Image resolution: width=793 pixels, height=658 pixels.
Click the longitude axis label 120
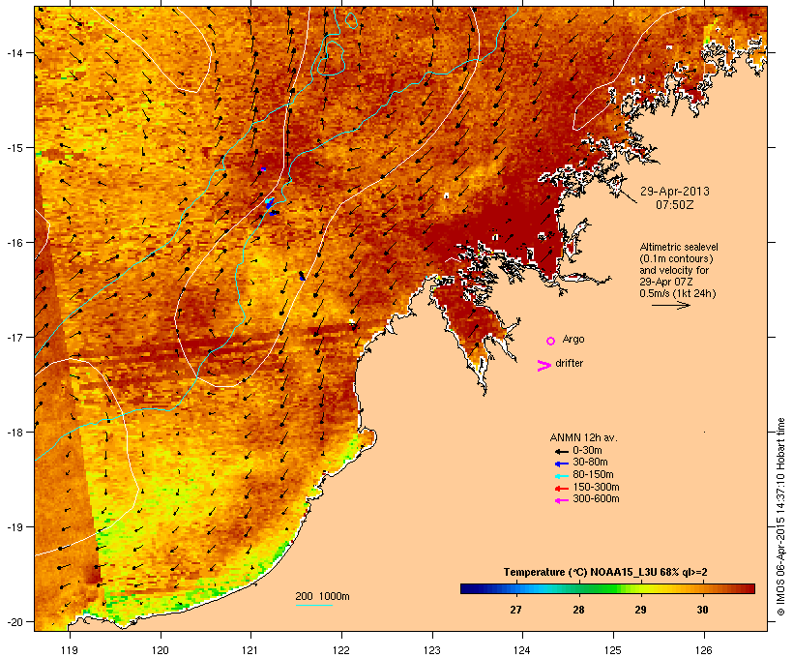161,650
